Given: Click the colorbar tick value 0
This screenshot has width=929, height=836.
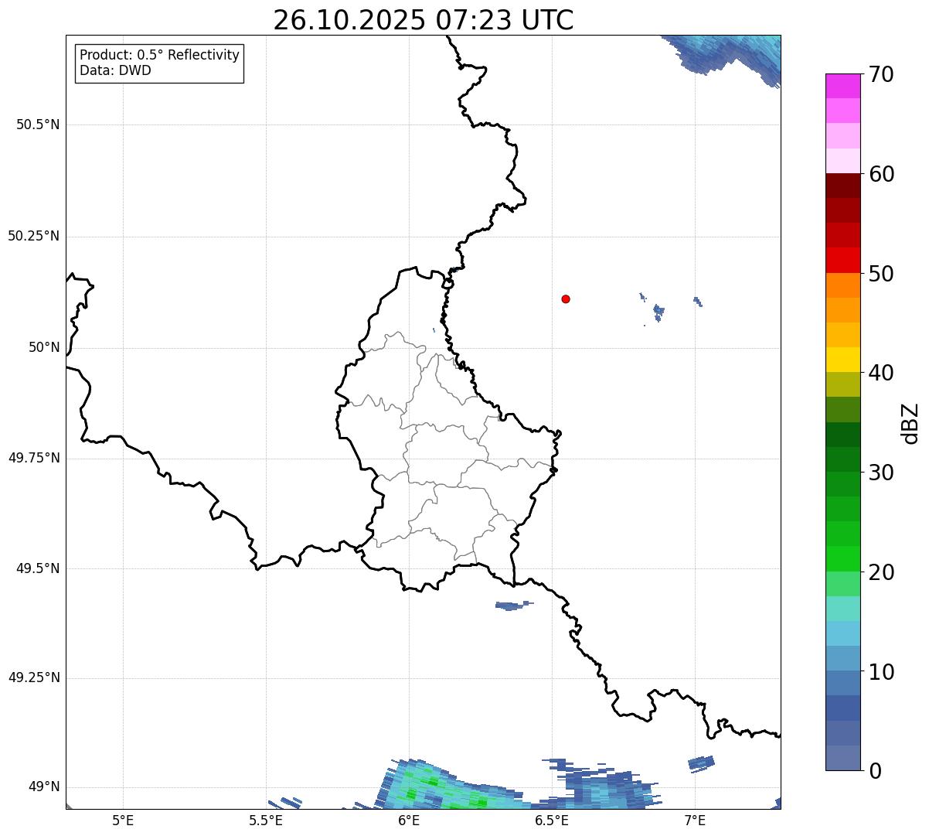Looking at the screenshot, I should click(875, 771).
